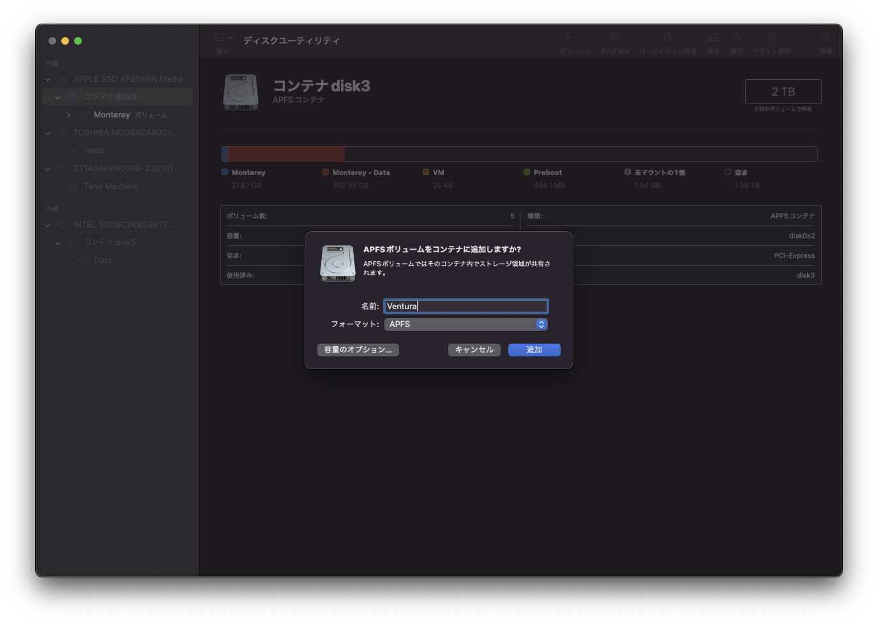Click the 2 TB capacity box
Screen dimensions: 878x624
(x=783, y=91)
